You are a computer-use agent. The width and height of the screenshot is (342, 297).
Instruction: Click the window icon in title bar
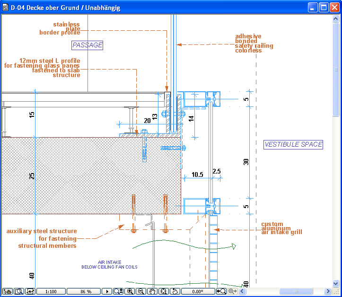point(6,8)
